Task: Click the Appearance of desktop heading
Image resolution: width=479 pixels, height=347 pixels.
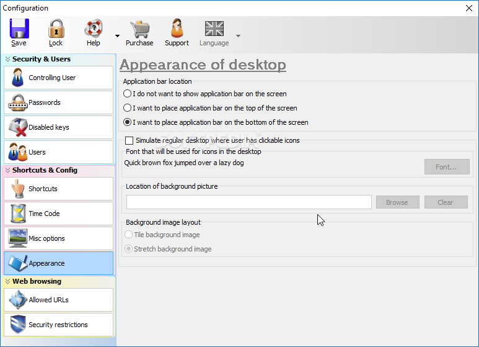Action: [x=203, y=65]
